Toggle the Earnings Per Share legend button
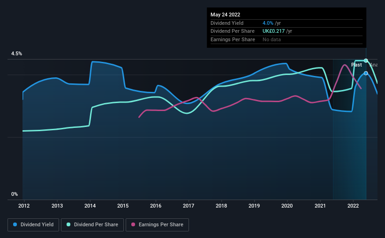Screen dimensions: 385x238 tap(157, 225)
